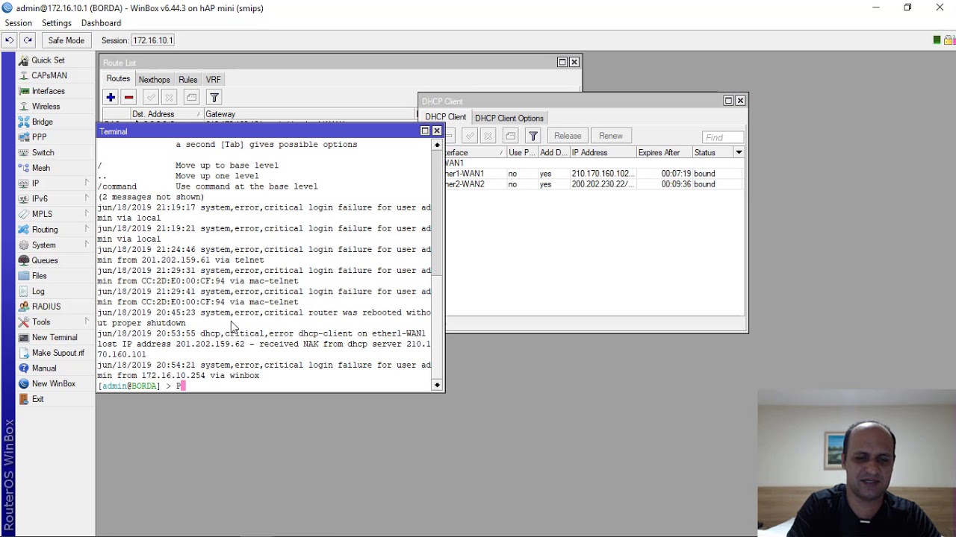Click the Redo arrow icon
The height and width of the screenshot is (537, 956).
point(28,40)
